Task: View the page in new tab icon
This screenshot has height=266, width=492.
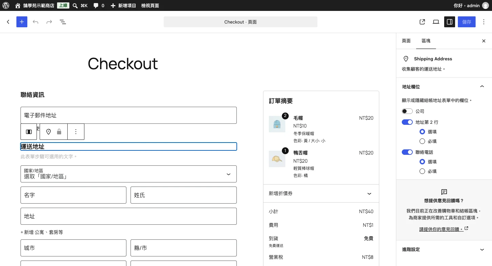Action: (422, 22)
